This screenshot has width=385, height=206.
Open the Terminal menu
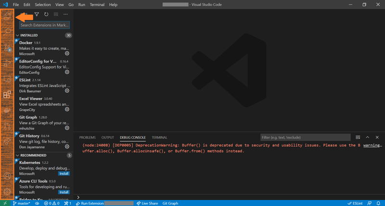(x=97, y=4)
